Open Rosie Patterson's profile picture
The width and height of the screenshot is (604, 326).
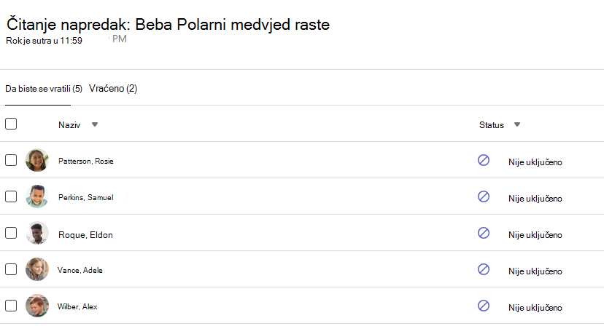pos(37,160)
